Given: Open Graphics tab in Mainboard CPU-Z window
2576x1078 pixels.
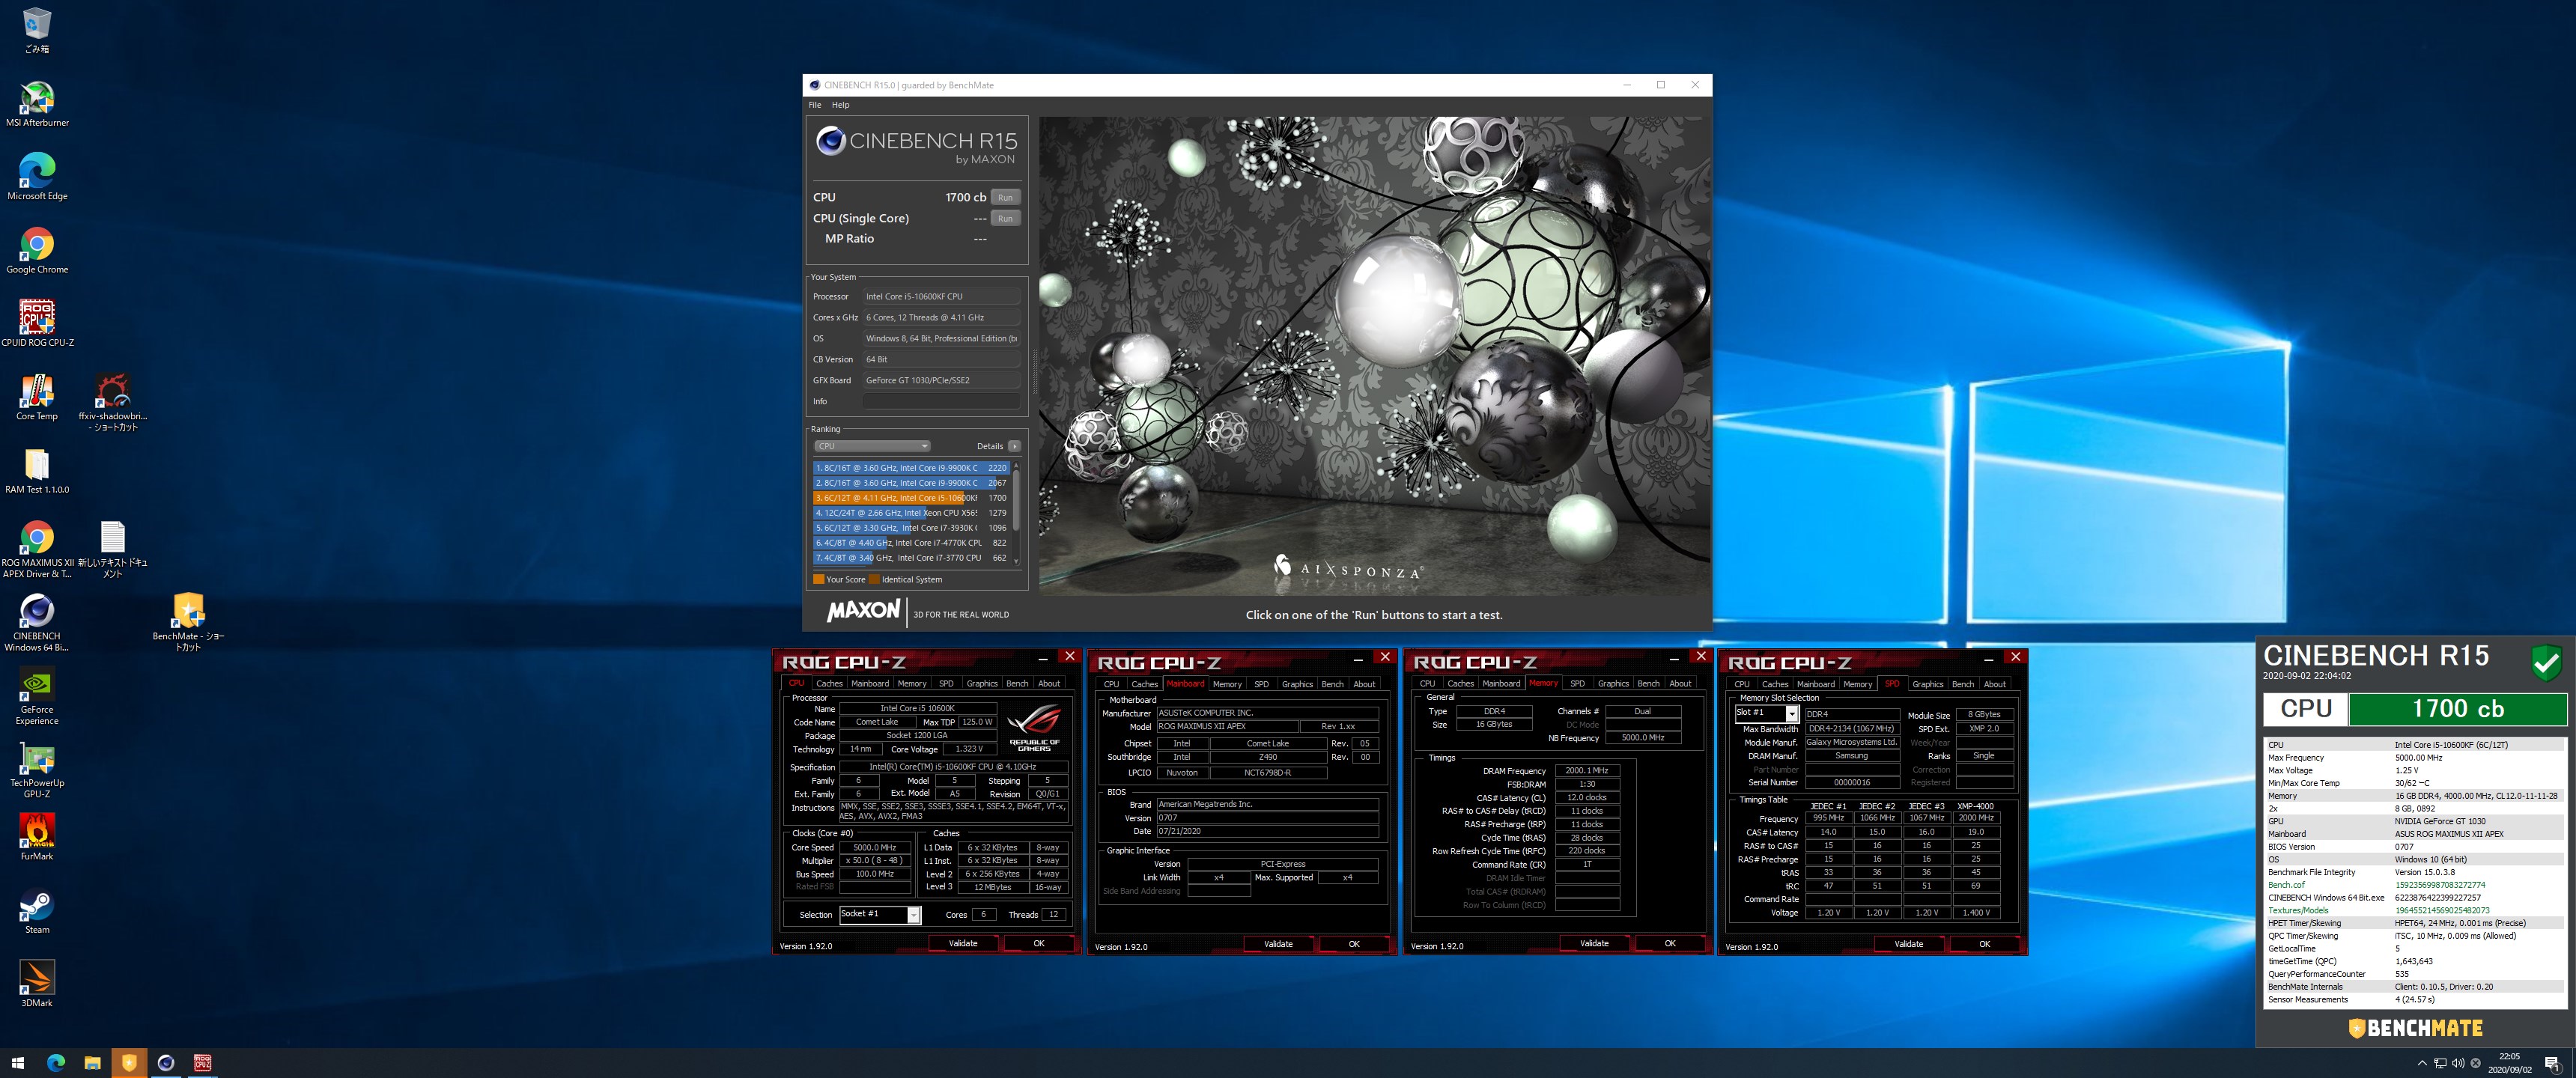Looking at the screenshot, I should 1297,684.
